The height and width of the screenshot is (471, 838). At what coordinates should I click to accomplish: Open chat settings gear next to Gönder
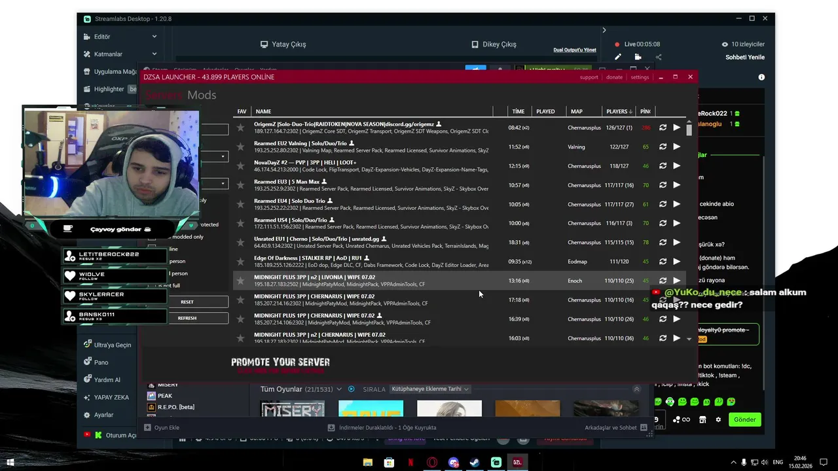718,419
